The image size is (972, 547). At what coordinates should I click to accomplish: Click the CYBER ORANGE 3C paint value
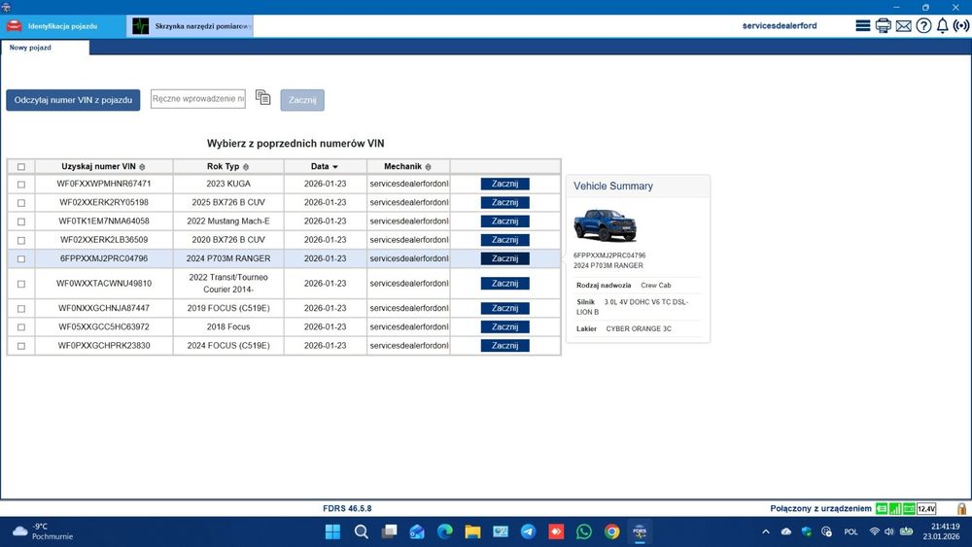pos(639,329)
